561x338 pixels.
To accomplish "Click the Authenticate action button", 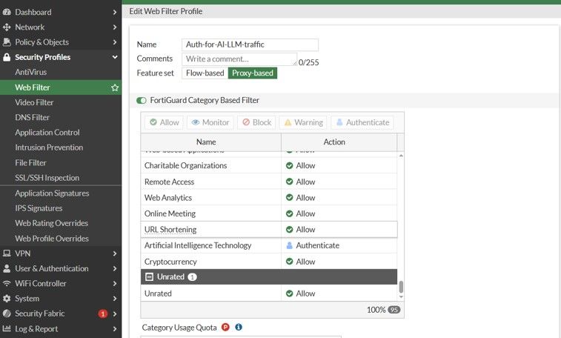I will pos(363,122).
